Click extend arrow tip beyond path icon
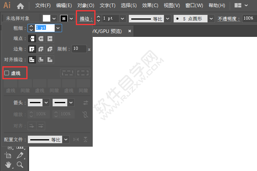This screenshot has height=171, width=257. 32,126
